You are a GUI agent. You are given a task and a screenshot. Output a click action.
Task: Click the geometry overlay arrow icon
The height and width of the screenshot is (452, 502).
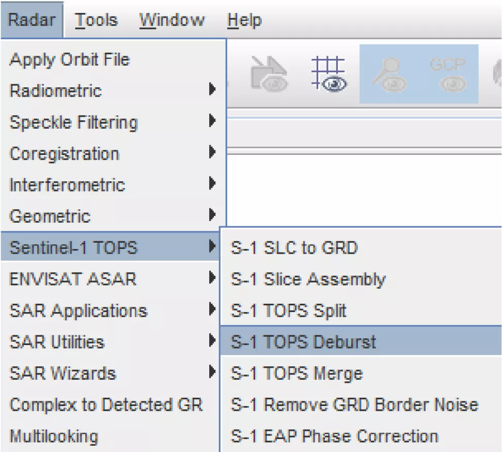coord(269,74)
